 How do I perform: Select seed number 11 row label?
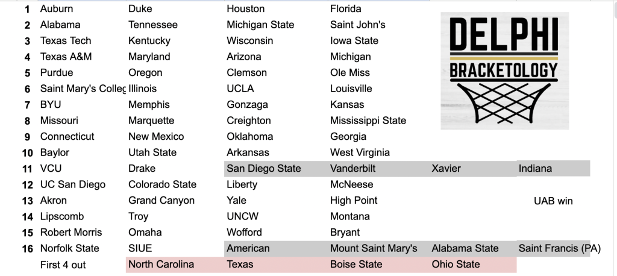pos(27,169)
